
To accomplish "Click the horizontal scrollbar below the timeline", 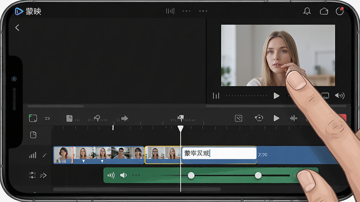I will pyautogui.click(x=137, y=189).
